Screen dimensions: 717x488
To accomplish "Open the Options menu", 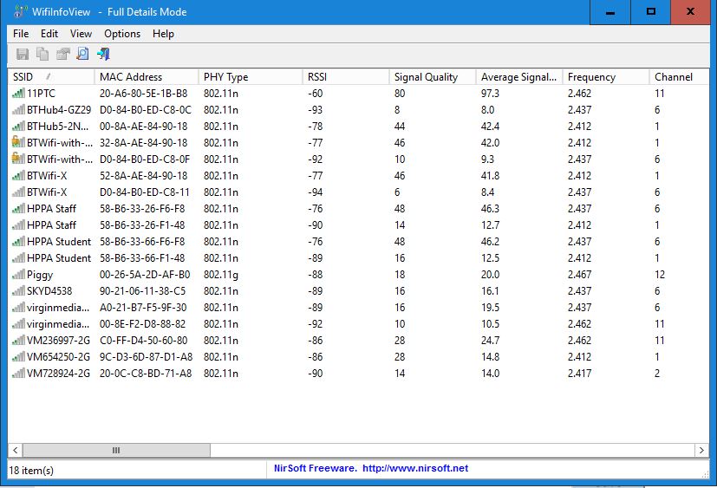I will click(x=121, y=34).
